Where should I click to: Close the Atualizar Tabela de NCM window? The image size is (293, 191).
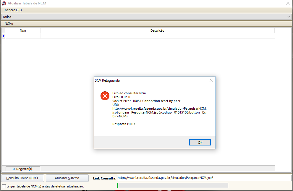coord(288,3)
